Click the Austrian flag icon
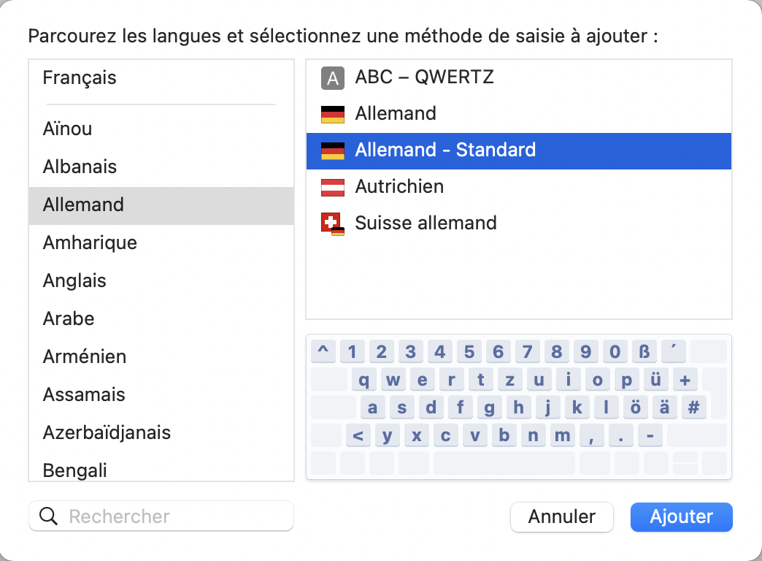Image resolution: width=762 pixels, height=561 pixels. pyautogui.click(x=333, y=187)
